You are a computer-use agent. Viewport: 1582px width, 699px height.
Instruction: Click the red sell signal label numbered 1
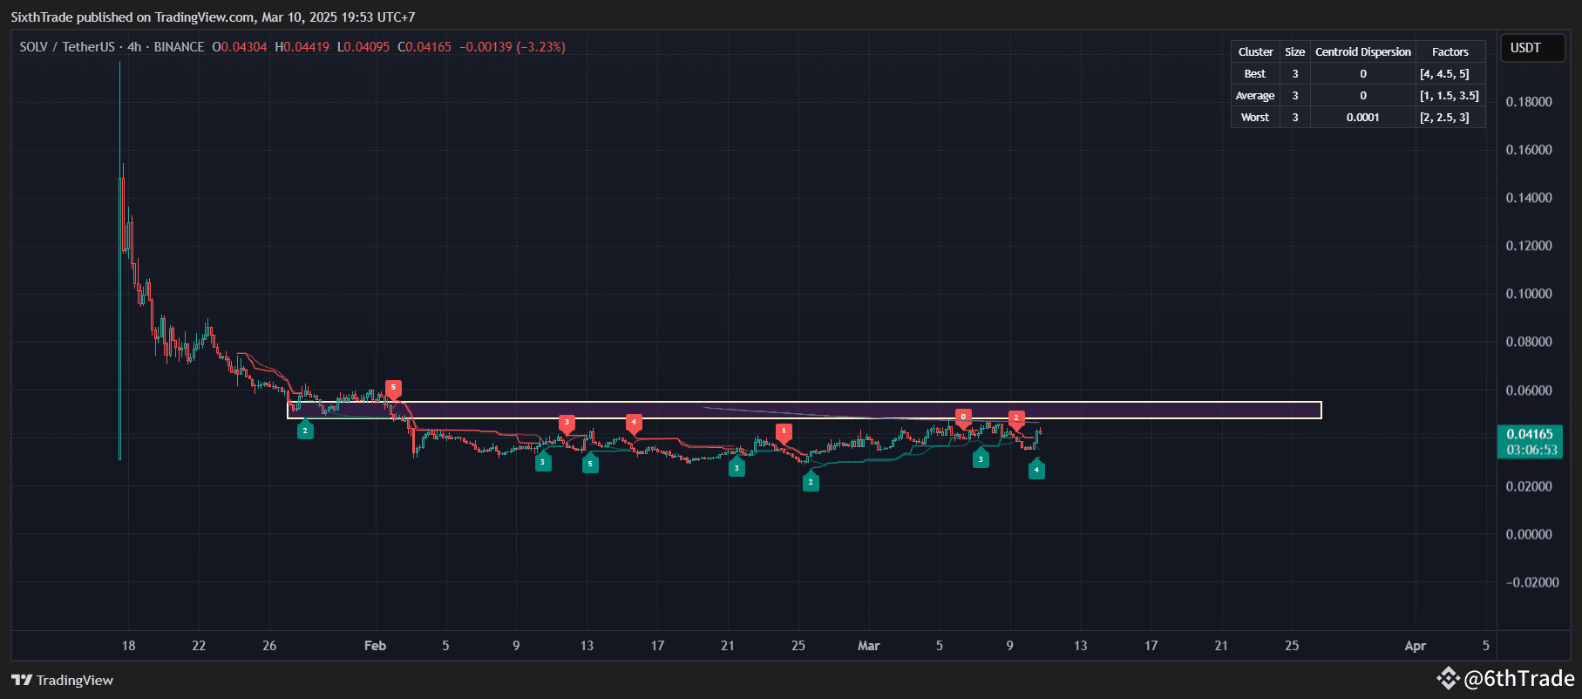click(x=784, y=431)
